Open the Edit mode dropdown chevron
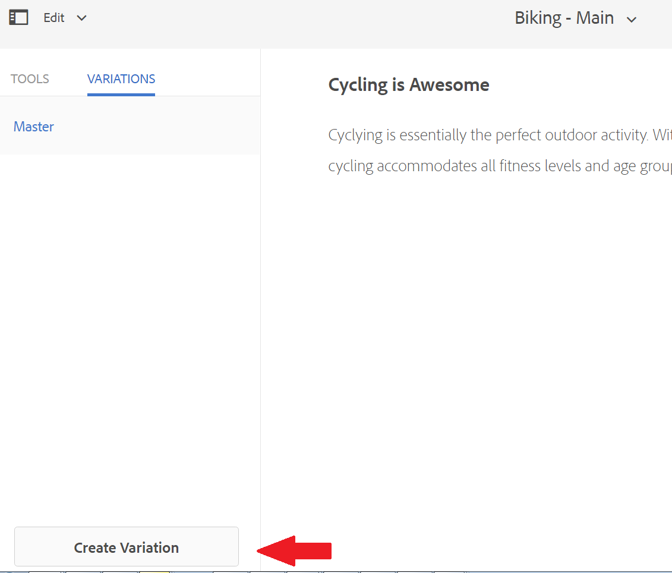 (x=82, y=18)
